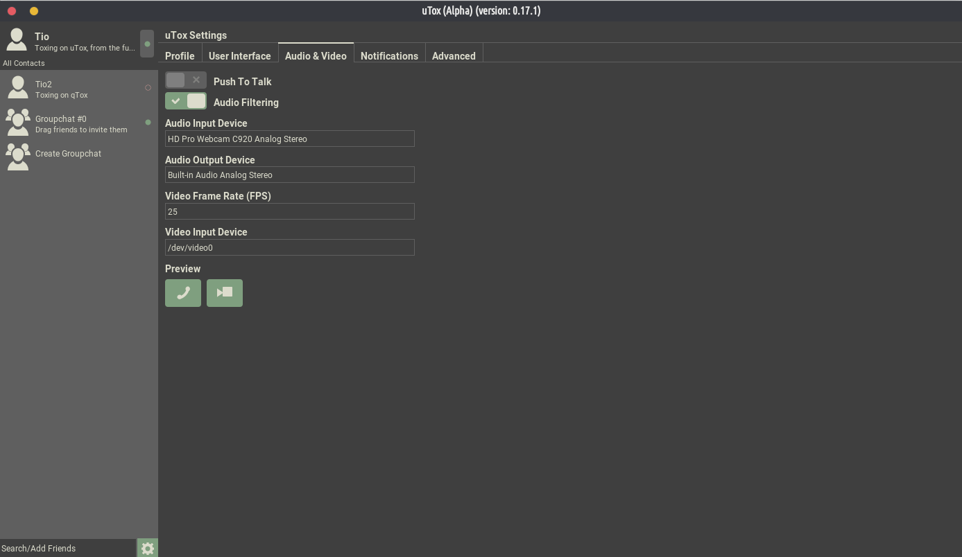Start the video preview
The image size is (962, 557).
pyautogui.click(x=225, y=293)
